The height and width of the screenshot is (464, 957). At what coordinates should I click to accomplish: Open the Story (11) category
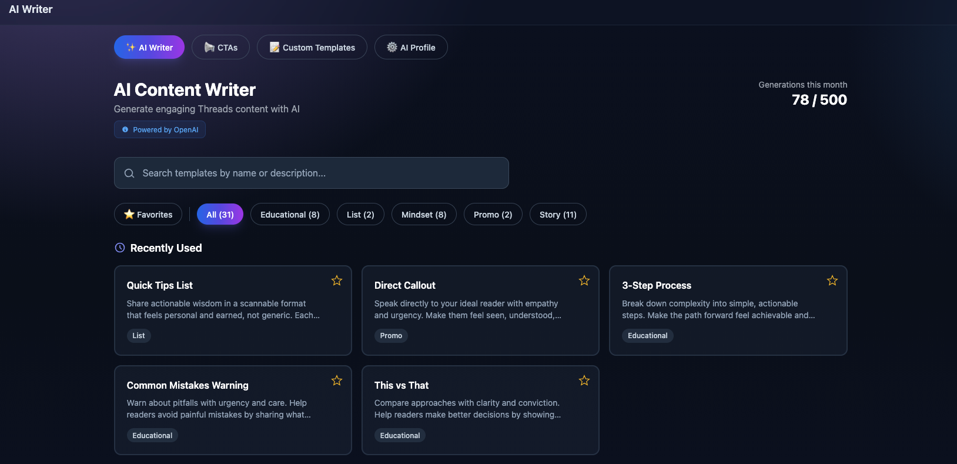pos(557,214)
